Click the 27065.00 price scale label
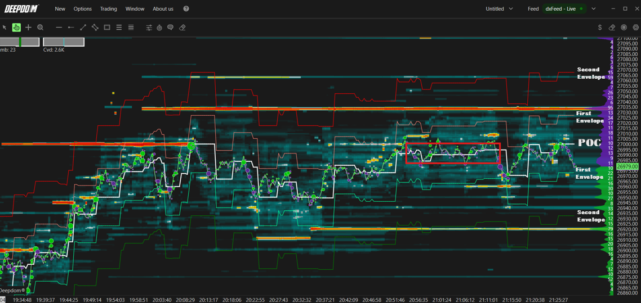The image size is (641, 303). pyautogui.click(x=627, y=75)
